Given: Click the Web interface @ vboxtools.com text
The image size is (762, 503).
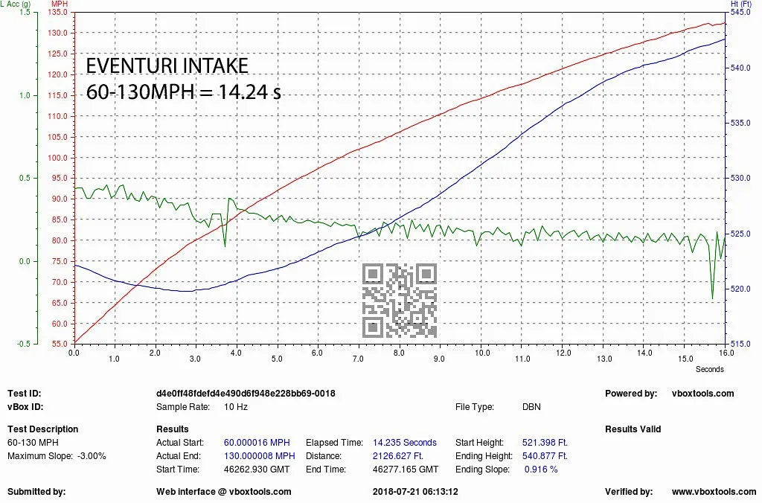Looking at the screenshot, I should point(223,492).
